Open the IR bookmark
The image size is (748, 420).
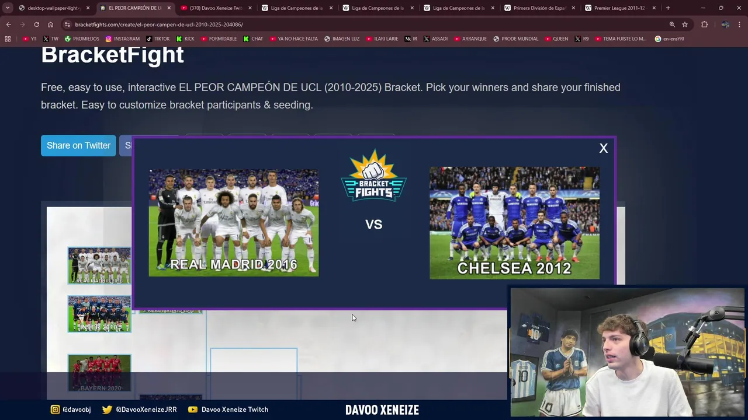[x=411, y=39]
